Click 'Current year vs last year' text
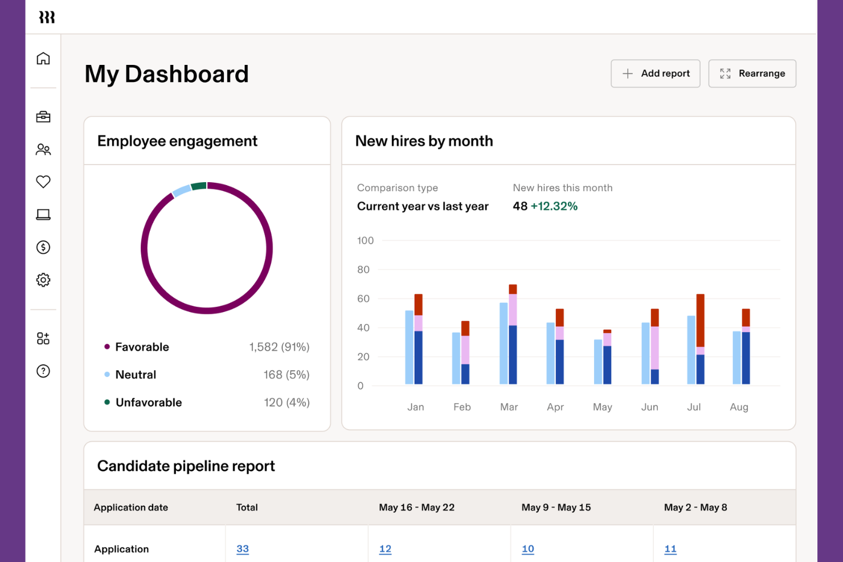The height and width of the screenshot is (562, 843). coord(423,206)
